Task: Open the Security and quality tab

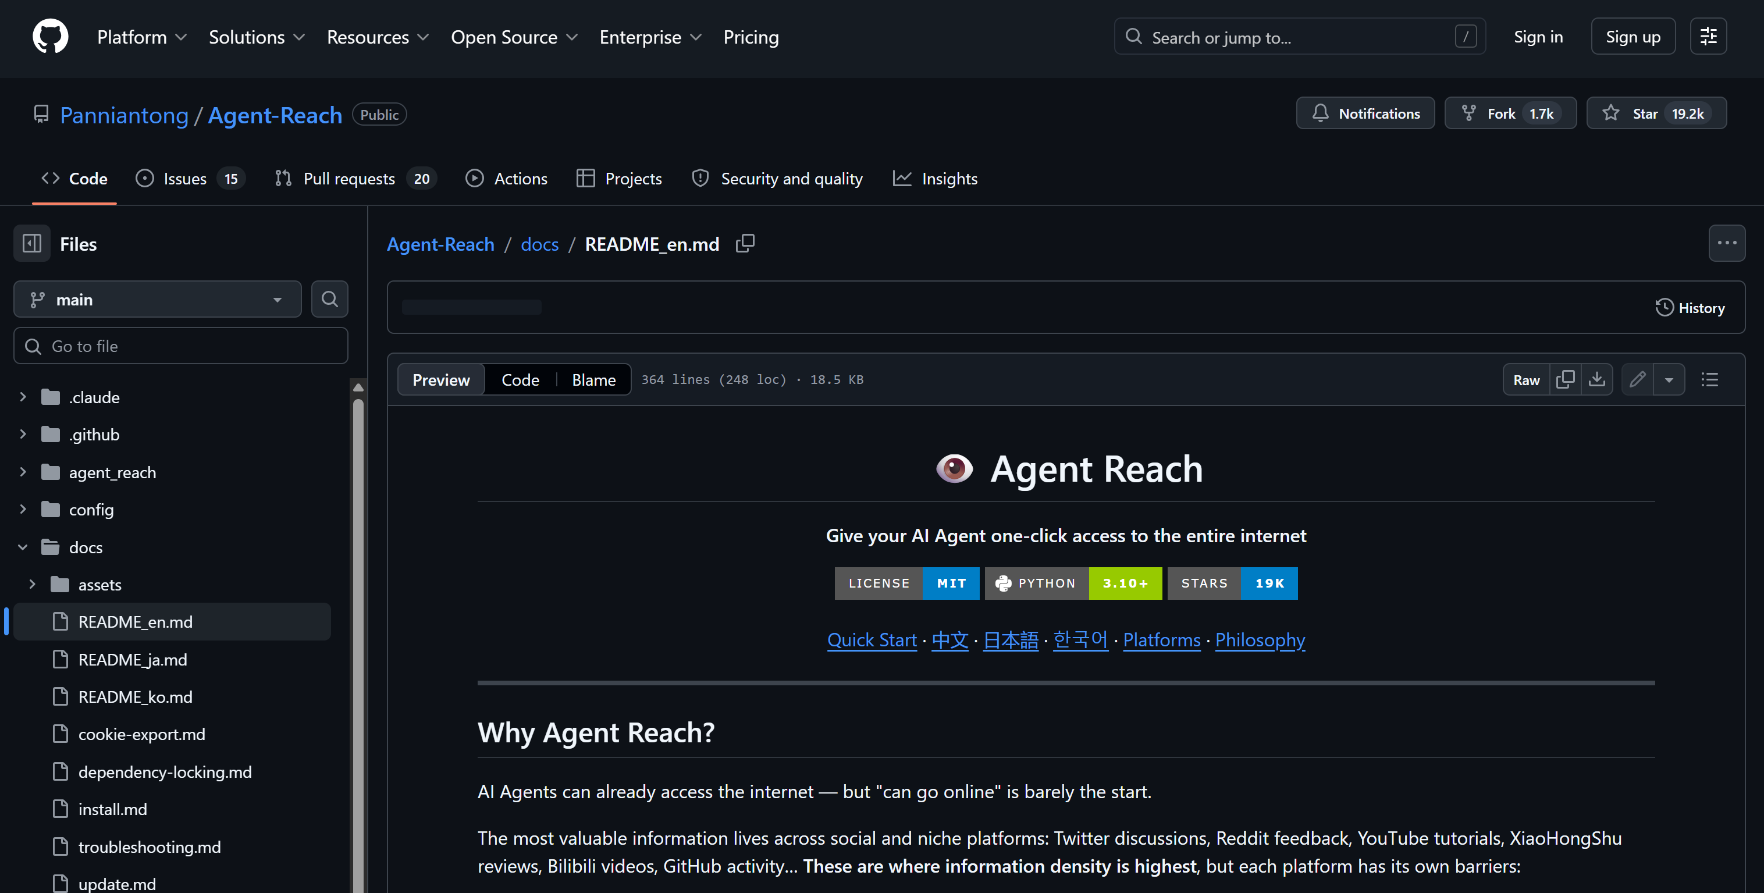Action: (777, 178)
